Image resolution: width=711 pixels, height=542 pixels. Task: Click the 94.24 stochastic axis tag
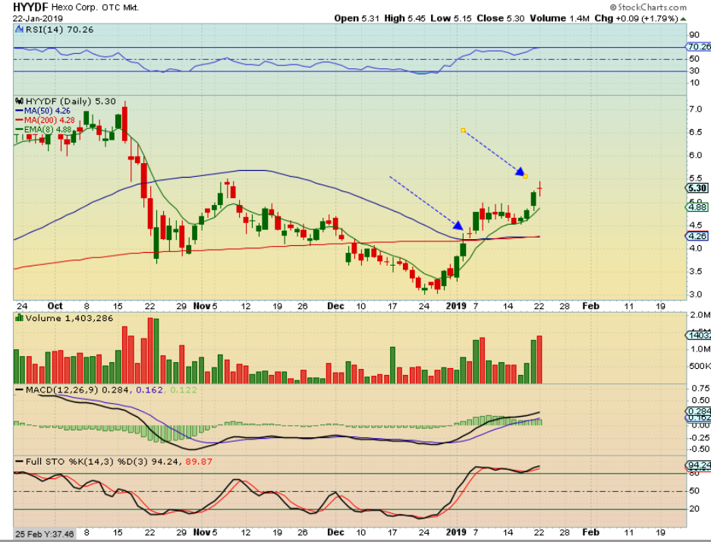[699, 466]
